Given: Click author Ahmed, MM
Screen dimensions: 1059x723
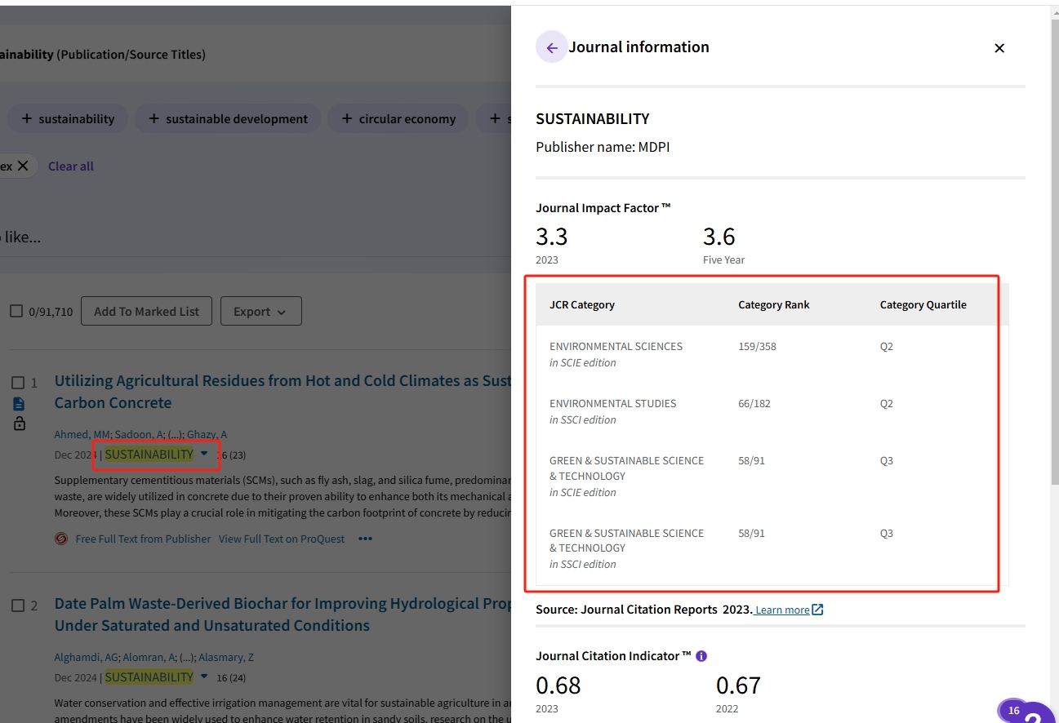Looking at the screenshot, I should [82, 434].
